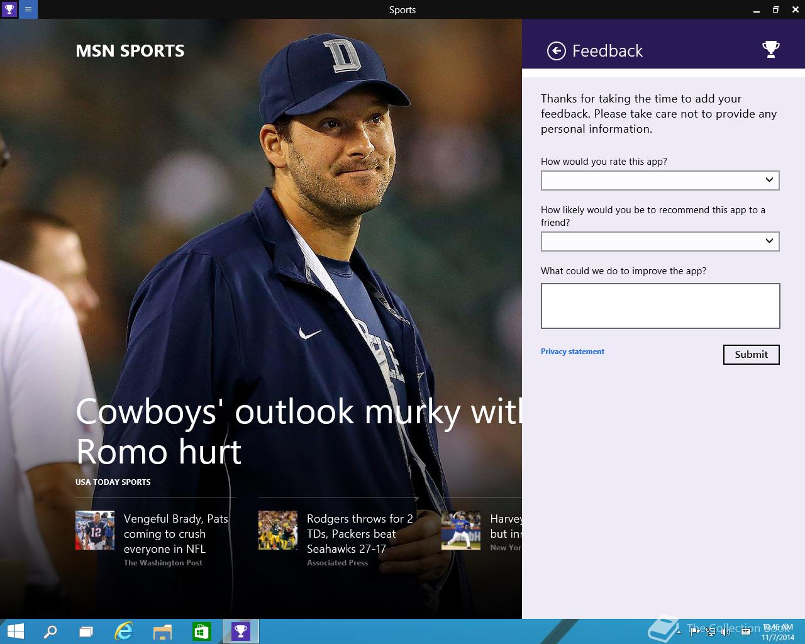The width and height of the screenshot is (805, 644).
Task: Open the hamburger app menu in the title bar
Action: coord(28,9)
